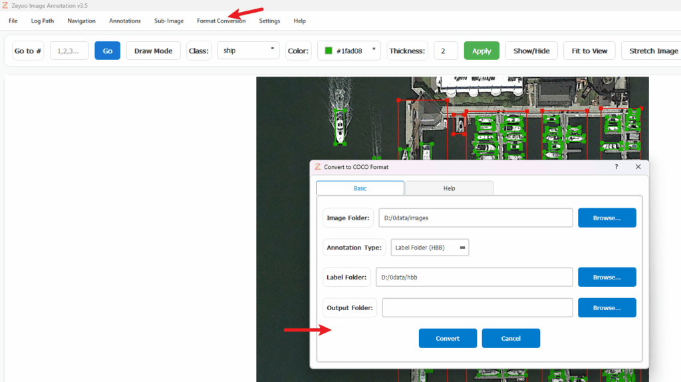This screenshot has width=681, height=382.
Task: Open the #1fad08 color dropdown
Action: 349,51
